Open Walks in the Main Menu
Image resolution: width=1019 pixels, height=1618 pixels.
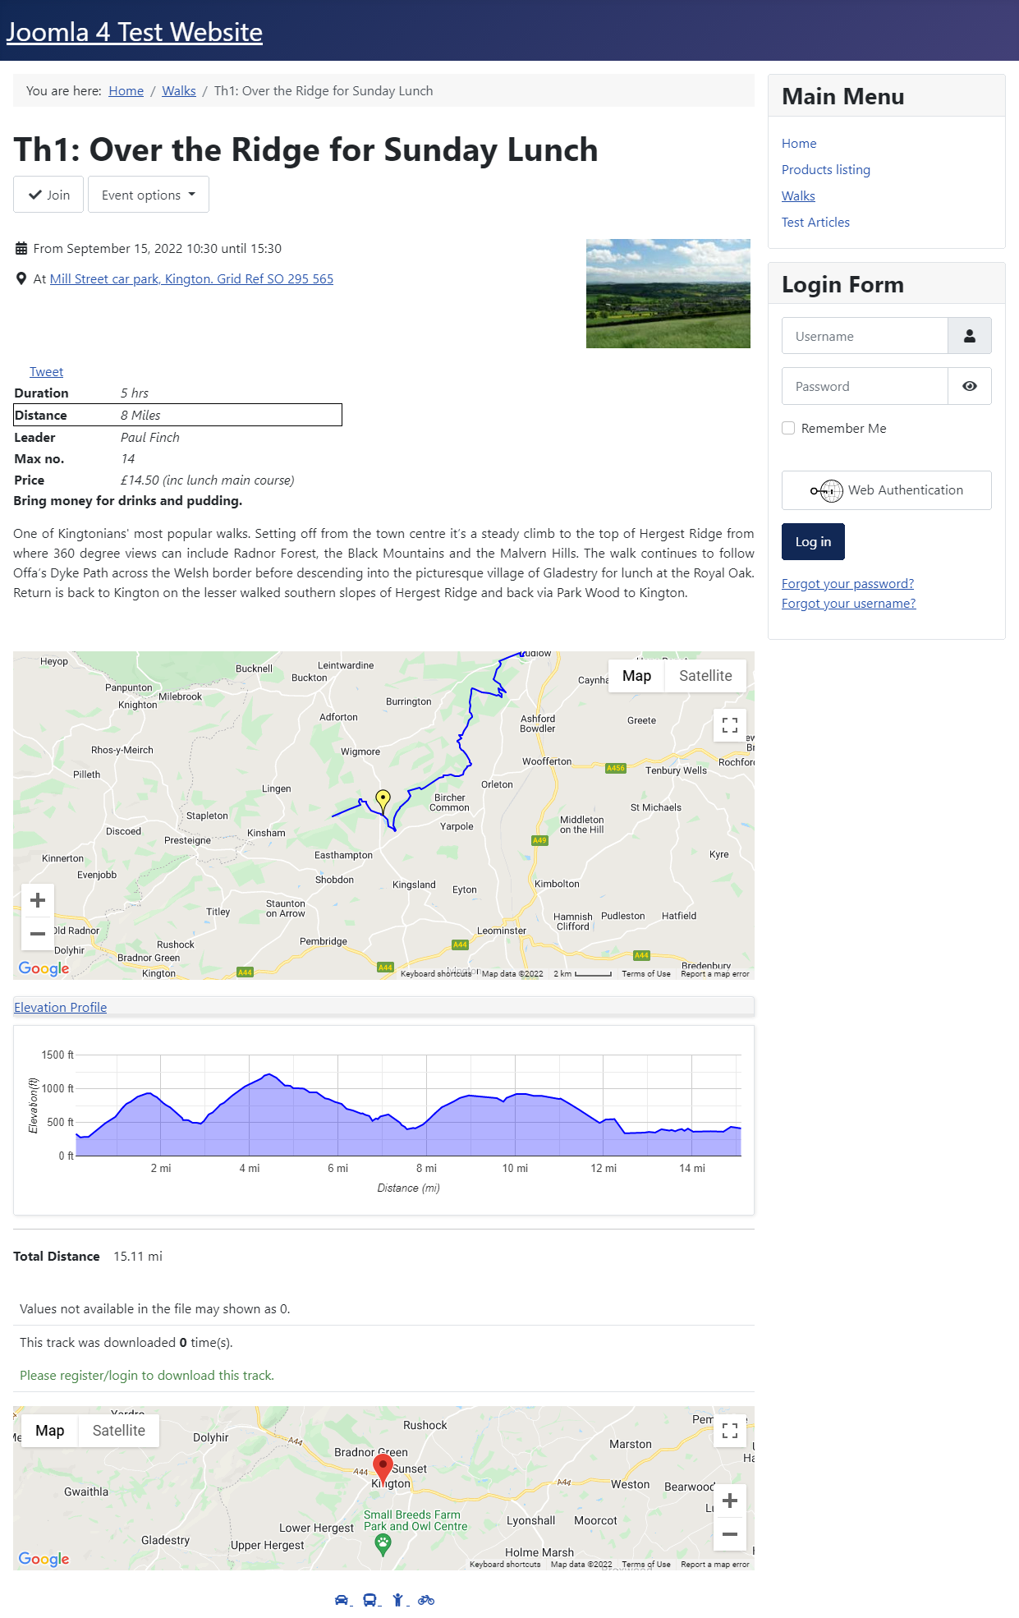click(x=798, y=195)
